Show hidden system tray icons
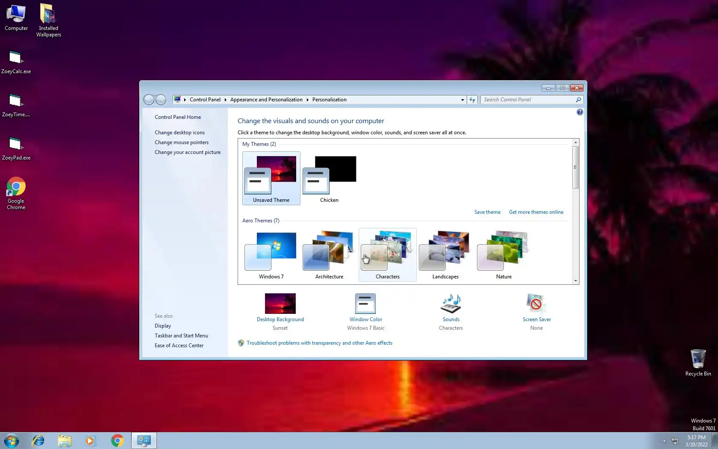This screenshot has height=449, width=718. [664, 441]
